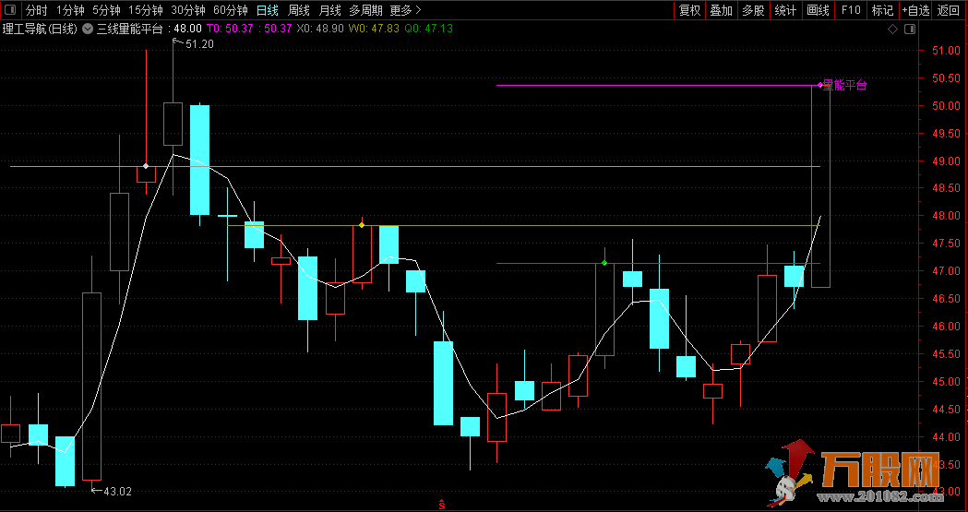Click the T0: 50.37 indicator value
The image size is (968, 512).
[x=231, y=29]
